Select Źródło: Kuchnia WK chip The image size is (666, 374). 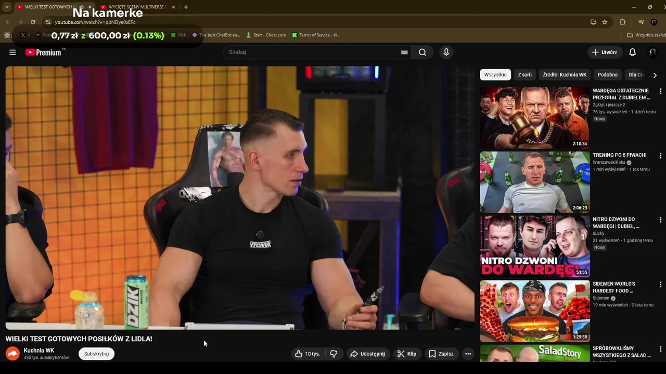[x=565, y=75]
